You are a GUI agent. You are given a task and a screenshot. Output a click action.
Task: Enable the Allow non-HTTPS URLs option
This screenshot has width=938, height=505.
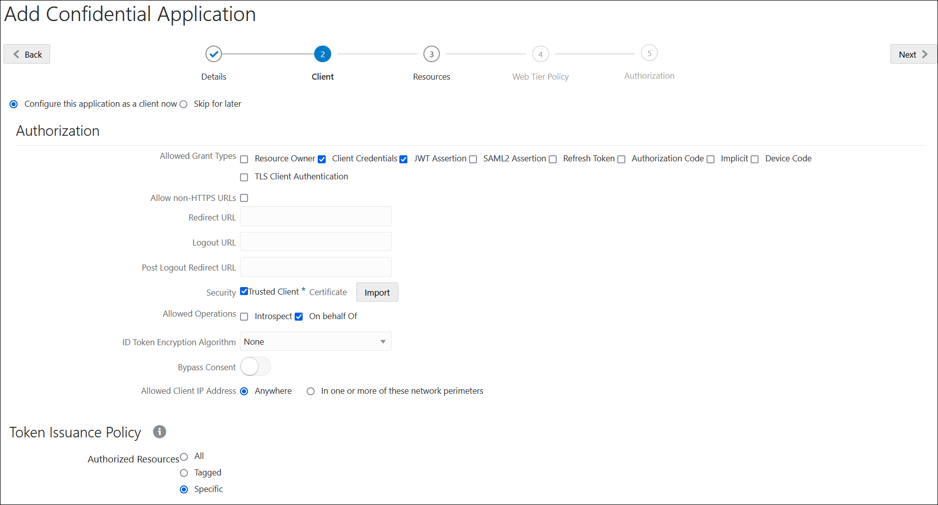(x=244, y=198)
